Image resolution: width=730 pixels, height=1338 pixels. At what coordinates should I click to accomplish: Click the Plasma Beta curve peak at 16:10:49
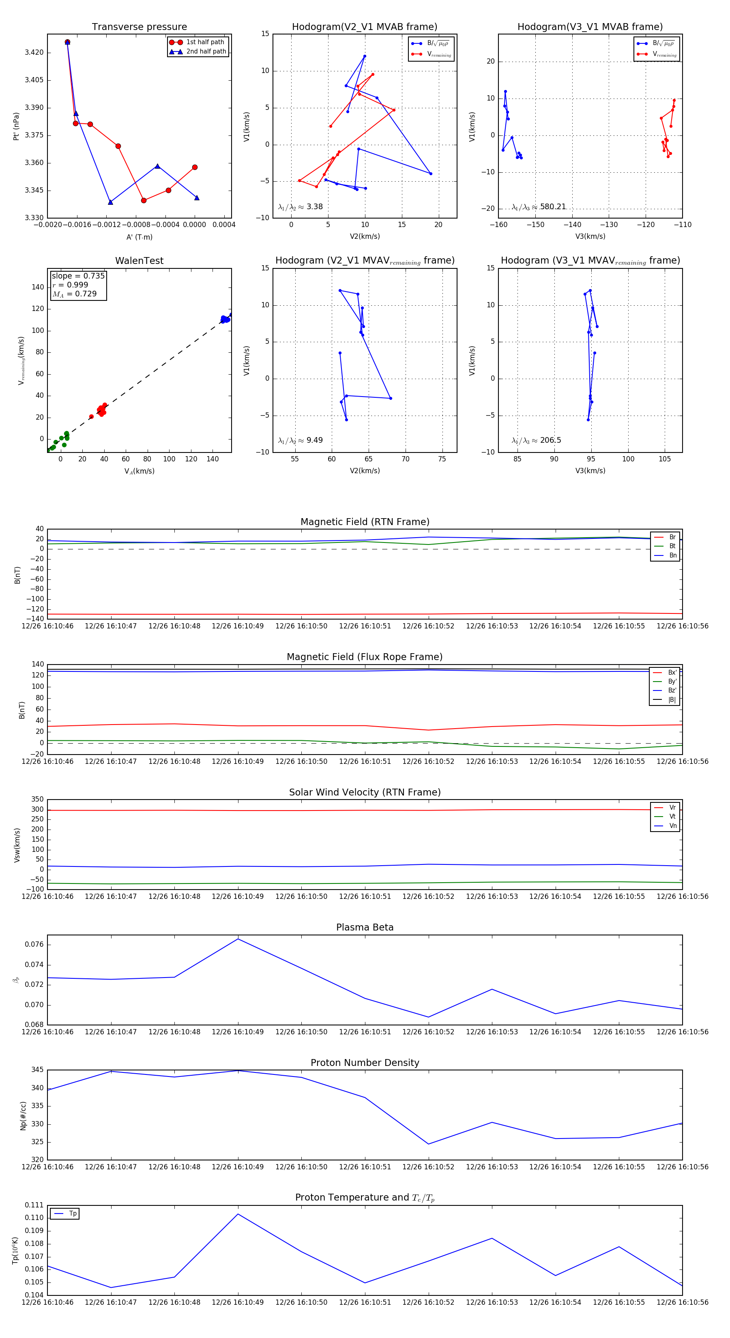coord(238,939)
